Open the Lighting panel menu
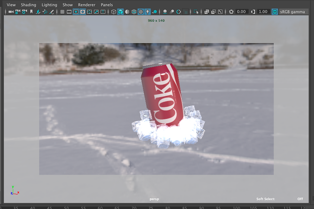 (x=49, y=5)
